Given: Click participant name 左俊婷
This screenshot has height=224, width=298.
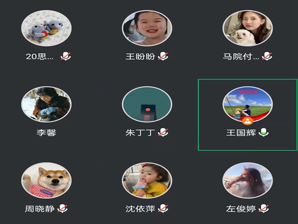Looking at the screenshot, I should coord(241,209).
